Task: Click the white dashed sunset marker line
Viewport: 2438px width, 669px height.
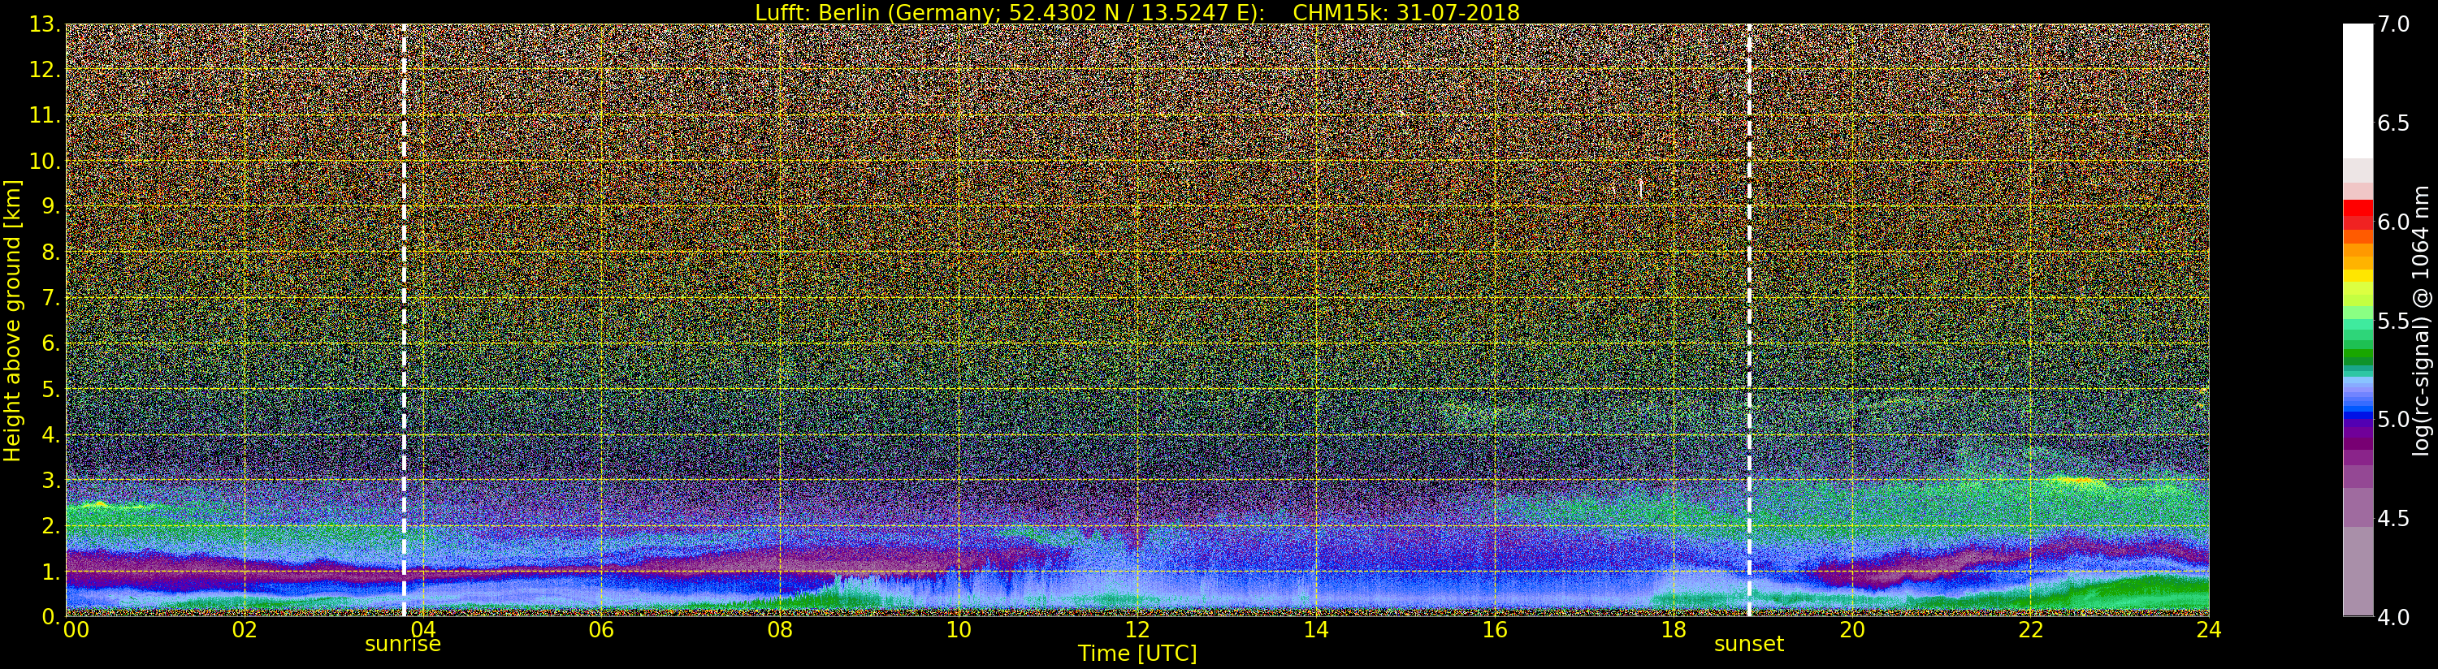Action: (x=1749, y=320)
